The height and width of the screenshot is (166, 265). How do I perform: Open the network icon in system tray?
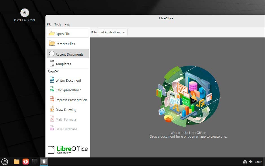245,162
